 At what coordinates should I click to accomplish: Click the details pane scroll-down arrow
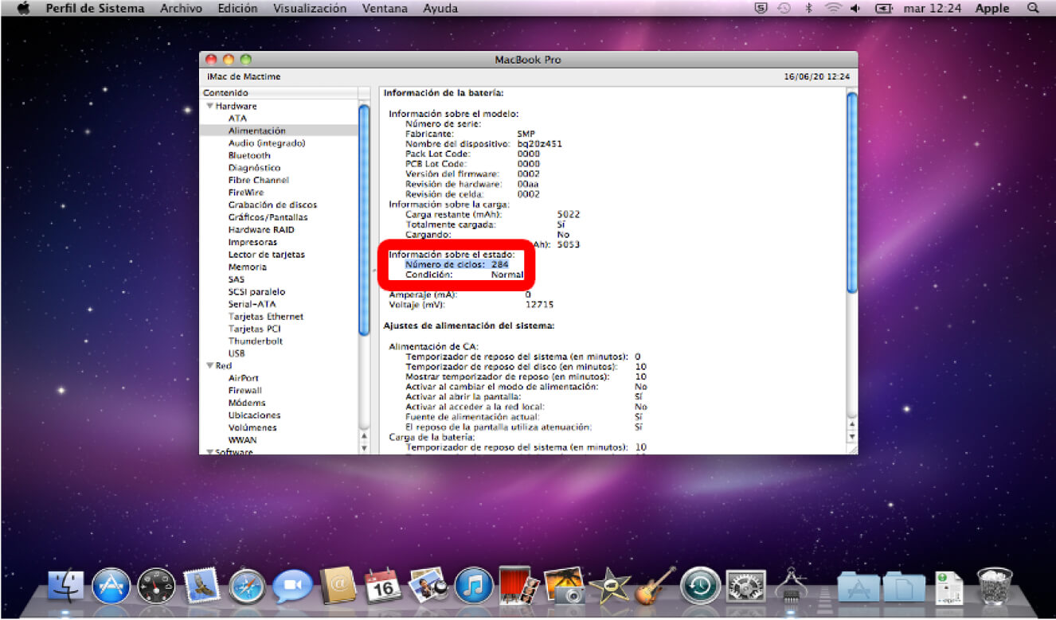click(851, 437)
